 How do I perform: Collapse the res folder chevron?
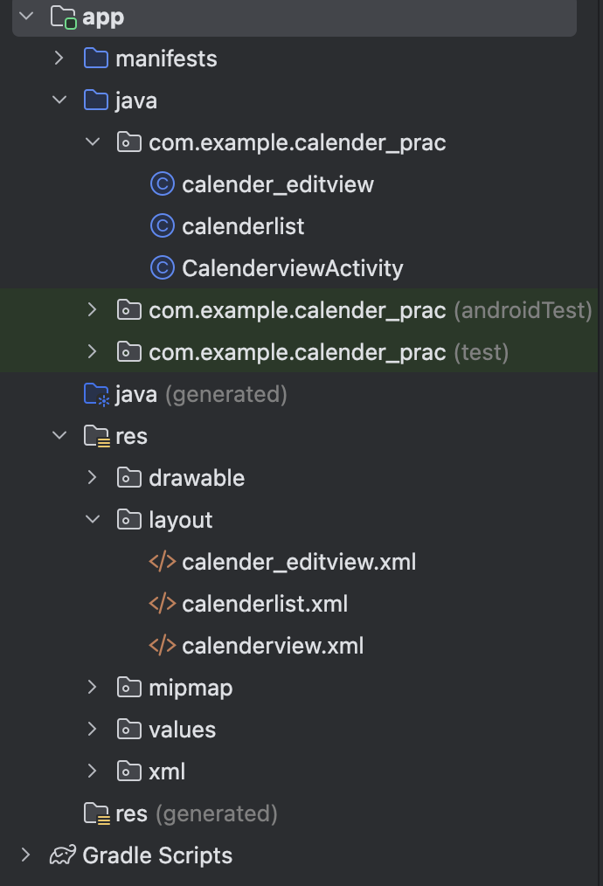coord(59,435)
